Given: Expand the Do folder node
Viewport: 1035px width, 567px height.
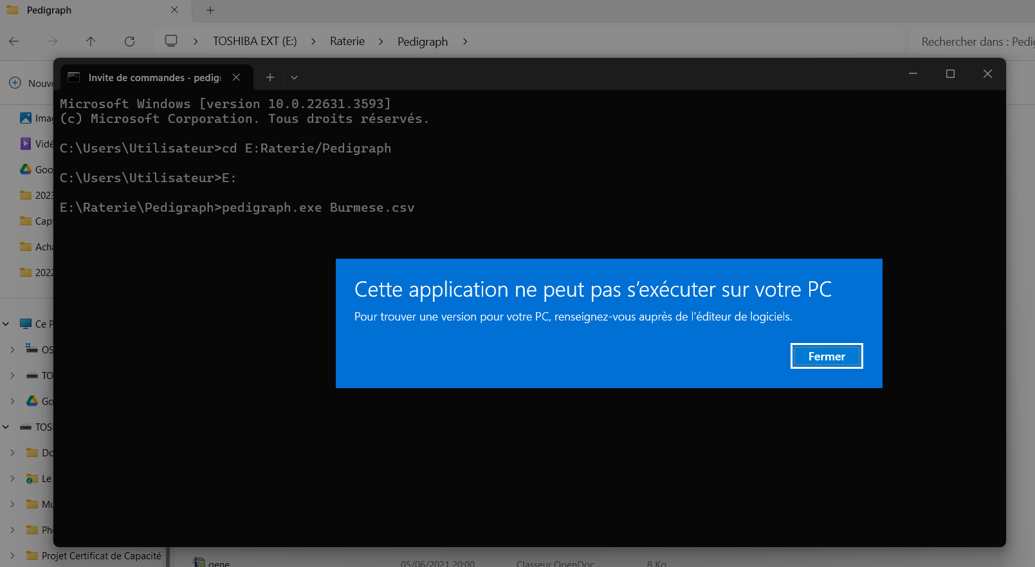Looking at the screenshot, I should [x=12, y=452].
